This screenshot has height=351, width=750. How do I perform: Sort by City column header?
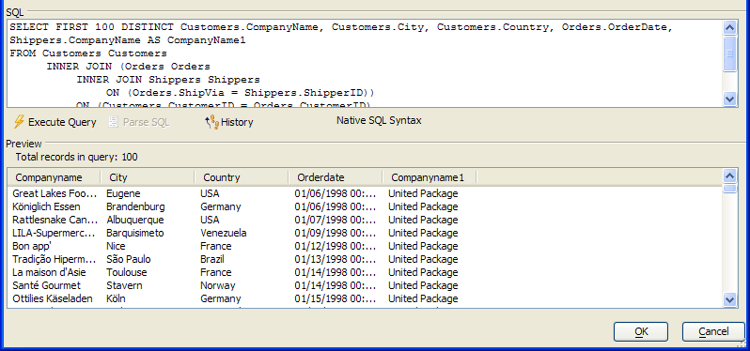pyautogui.click(x=148, y=177)
